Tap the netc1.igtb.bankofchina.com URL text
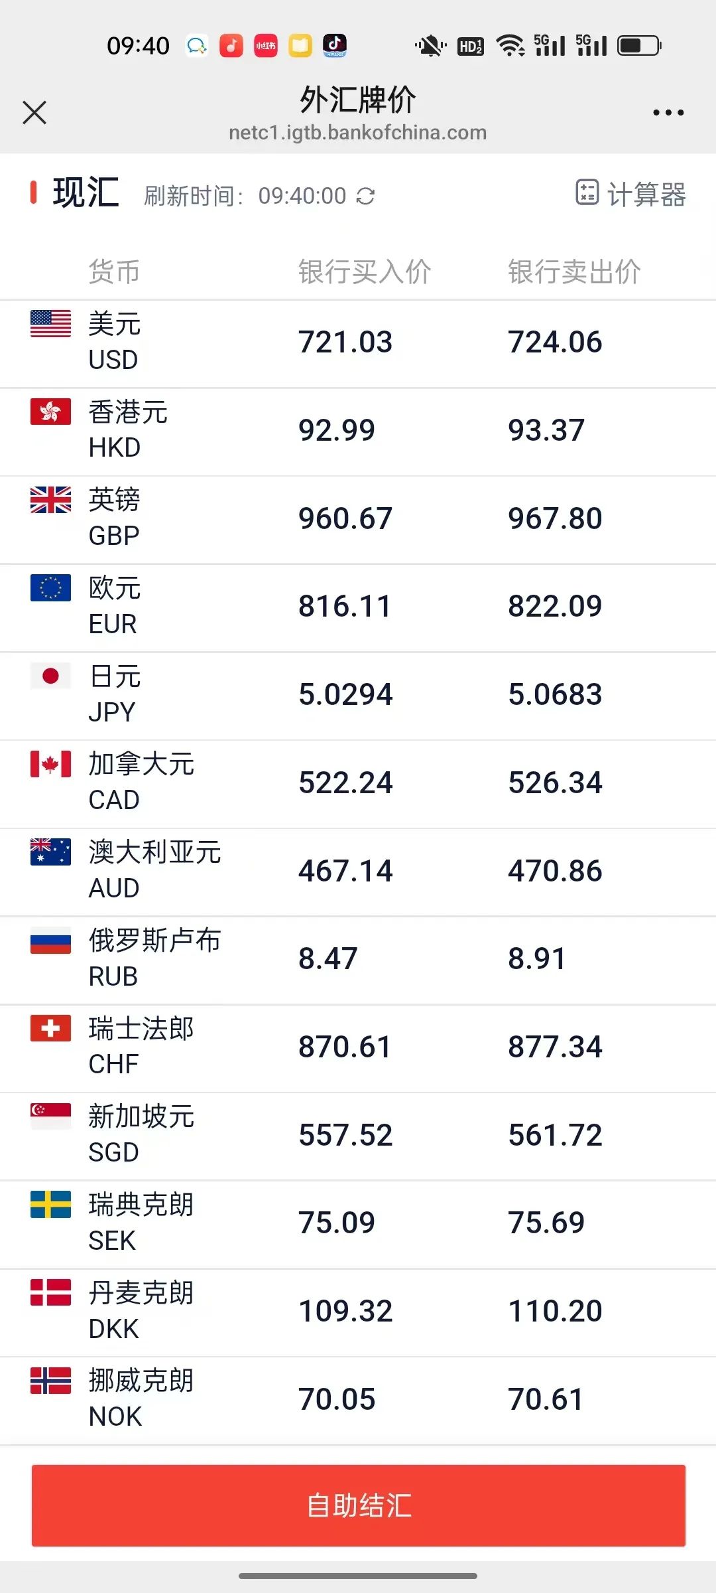The image size is (716, 1593). (358, 133)
